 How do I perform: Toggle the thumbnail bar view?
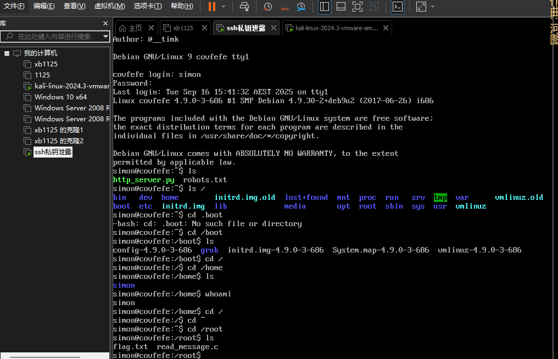(x=341, y=7)
